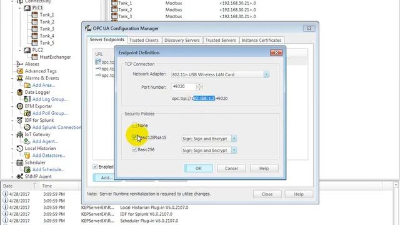
Task: Open the Network Adapter dropdown
Action: (x=266, y=74)
